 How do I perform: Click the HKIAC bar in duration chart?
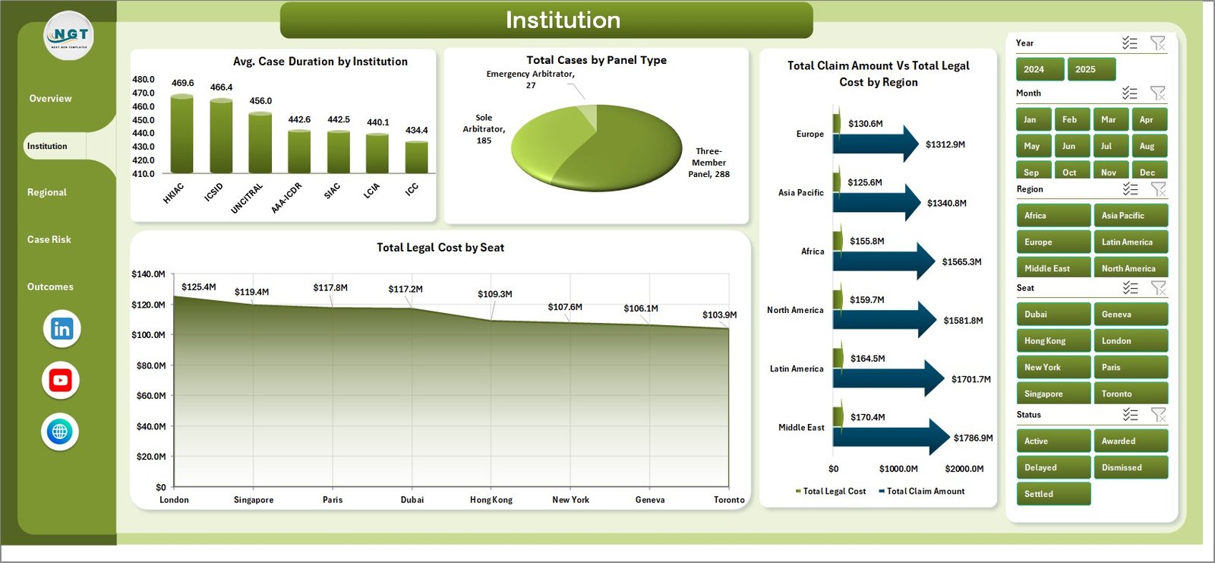coord(181,134)
